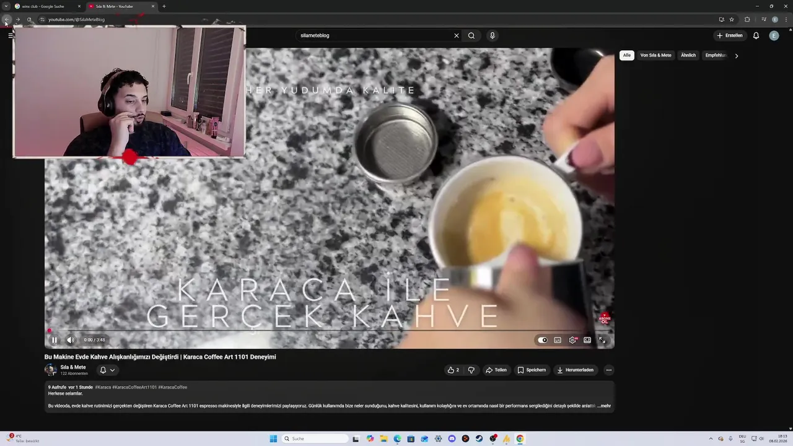Select the Von Sıla & Mete chip
This screenshot has width=793, height=446.
click(x=655, y=55)
